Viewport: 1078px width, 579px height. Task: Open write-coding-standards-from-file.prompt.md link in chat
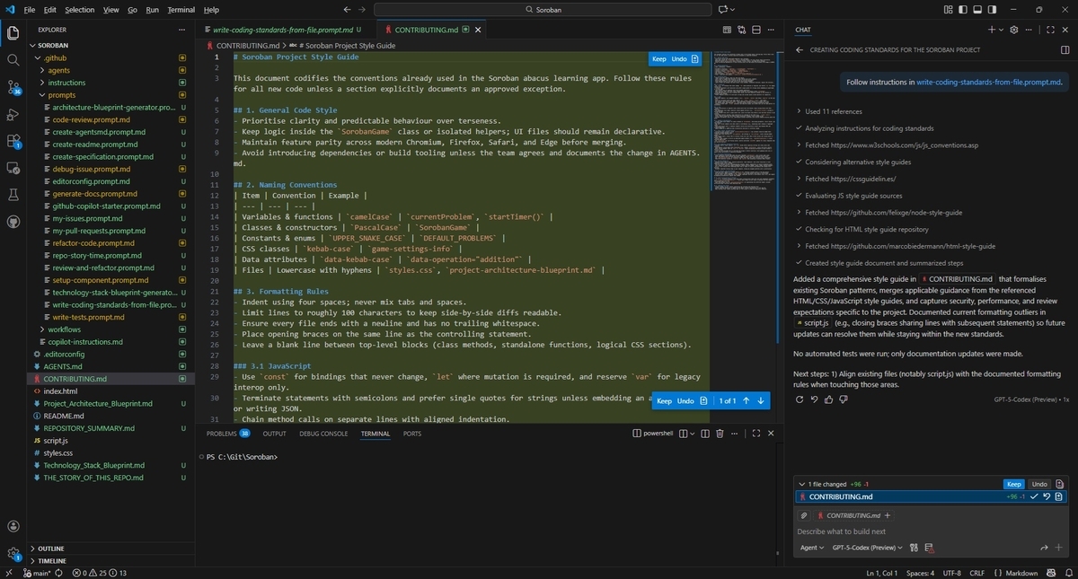tap(989, 82)
